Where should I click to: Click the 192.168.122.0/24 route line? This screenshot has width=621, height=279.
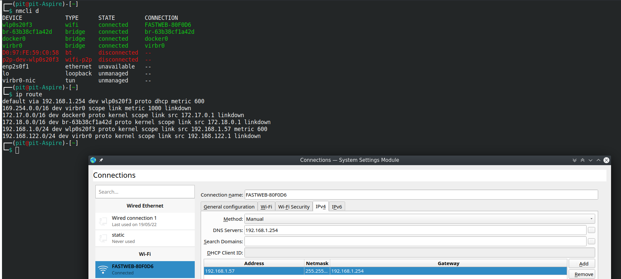[x=131, y=136]
